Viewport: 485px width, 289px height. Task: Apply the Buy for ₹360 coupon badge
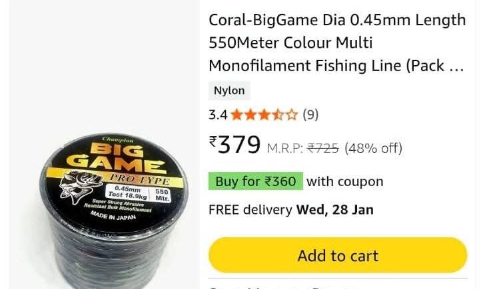256,181
